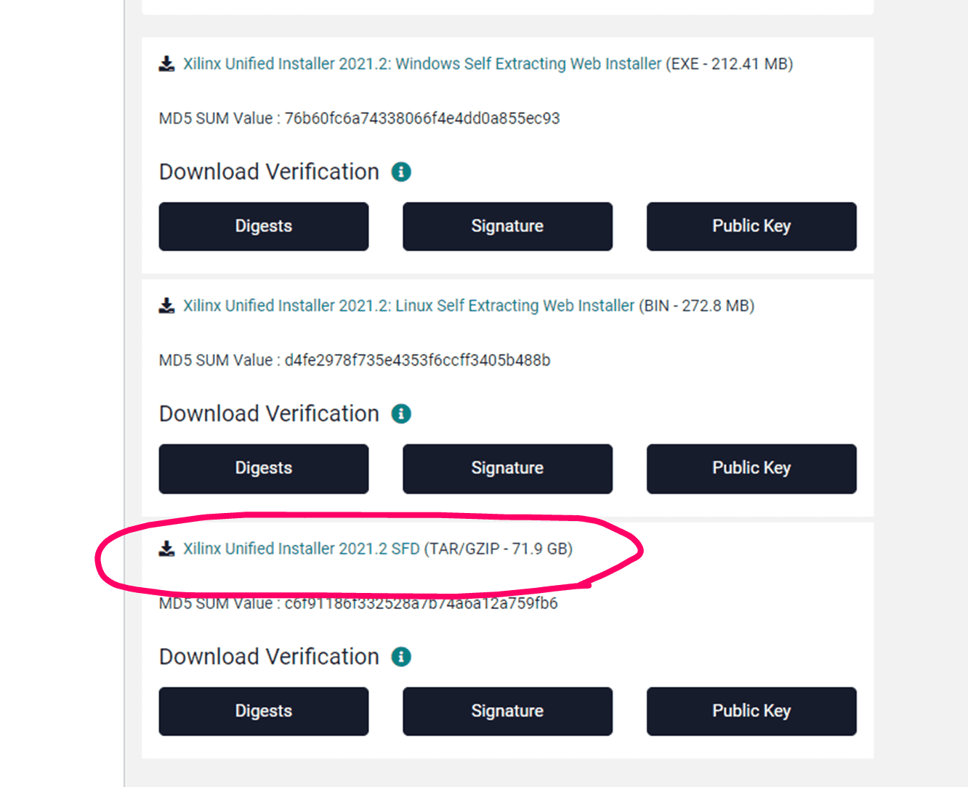The height and width of the screenshot is (787, 968).
Task: Open Linux Self Extracting Web Installer link
Action: [408, 306]
